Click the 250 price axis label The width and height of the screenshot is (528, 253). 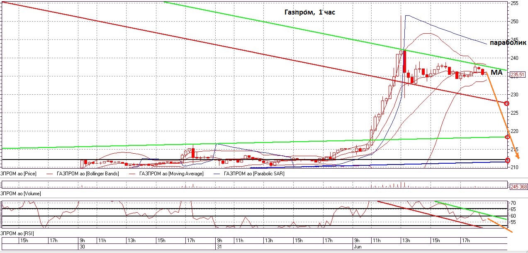(x=515, y=22)
